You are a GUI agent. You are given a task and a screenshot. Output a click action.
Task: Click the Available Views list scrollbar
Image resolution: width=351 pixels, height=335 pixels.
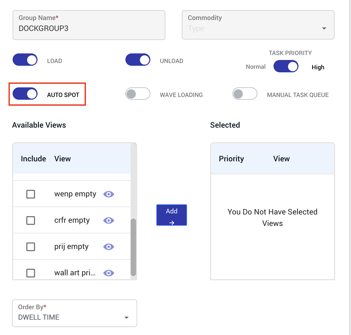(133, 247)
